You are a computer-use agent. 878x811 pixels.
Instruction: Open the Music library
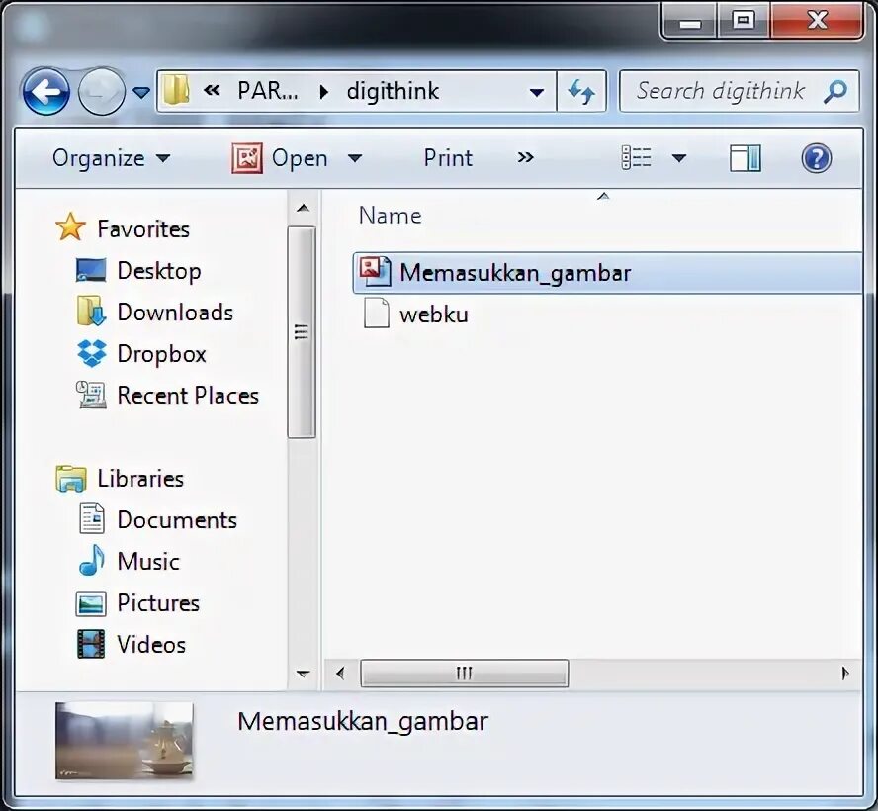click(x=148, y=562)
